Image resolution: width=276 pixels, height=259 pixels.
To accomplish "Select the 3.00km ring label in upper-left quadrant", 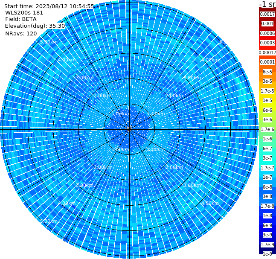I will 84,78.
